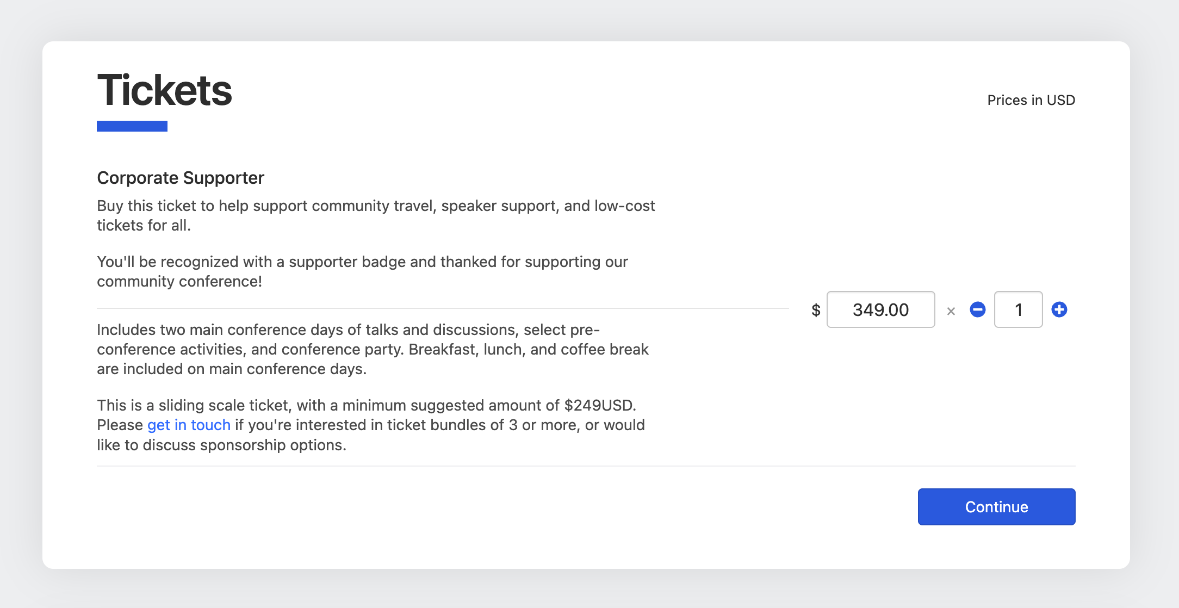Click the "$249USD" minimum amount text

tap(599, 405)
